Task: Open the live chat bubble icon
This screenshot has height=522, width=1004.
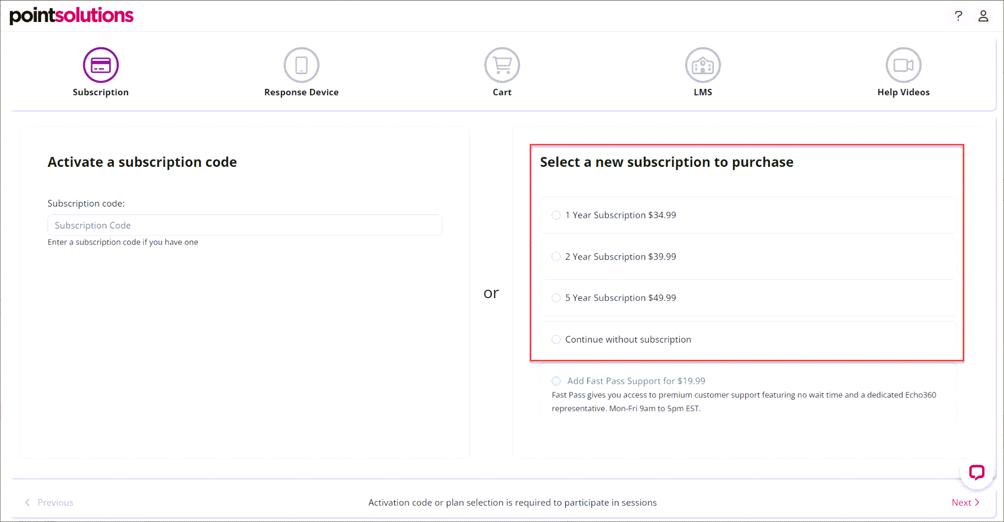Action: (976, 473)
